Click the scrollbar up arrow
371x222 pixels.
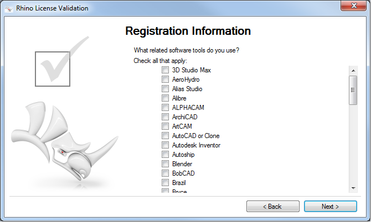353,71
